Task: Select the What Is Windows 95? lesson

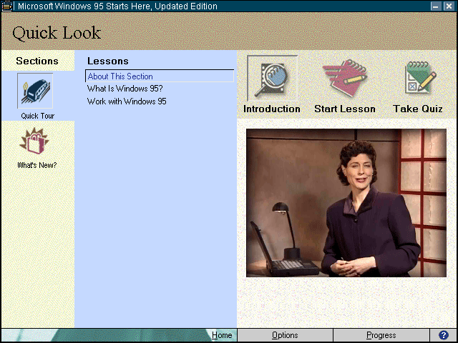Action: pos(125,89)
